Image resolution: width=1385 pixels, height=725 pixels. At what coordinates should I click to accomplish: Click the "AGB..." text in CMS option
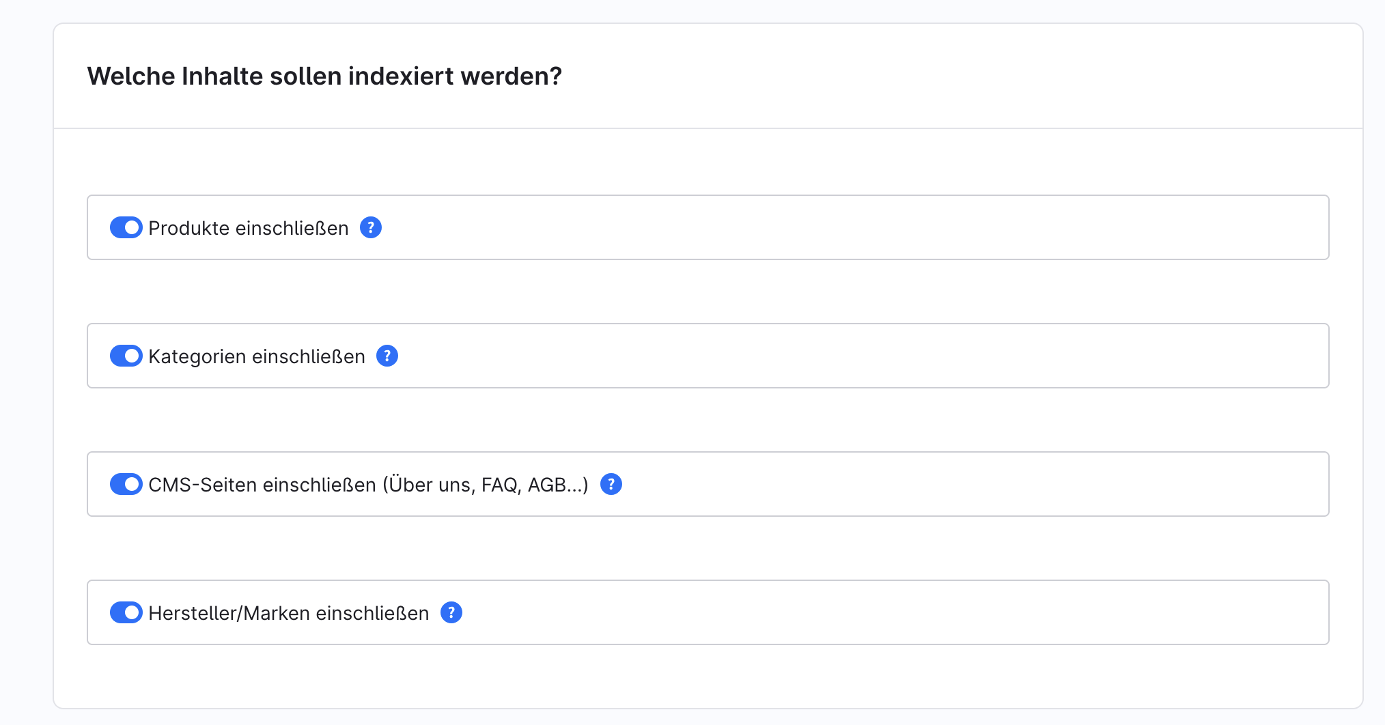pyautogui.click(x=556, y=485)
